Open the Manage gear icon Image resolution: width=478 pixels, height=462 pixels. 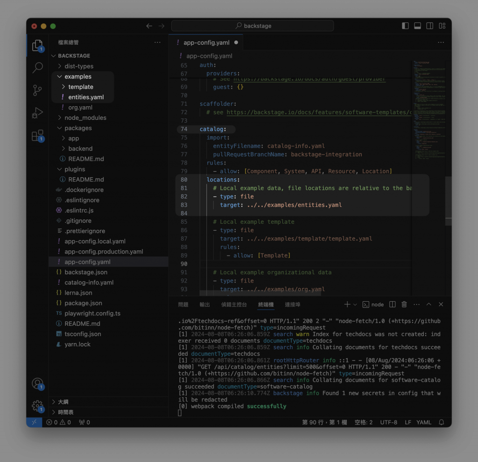point(37,406)
